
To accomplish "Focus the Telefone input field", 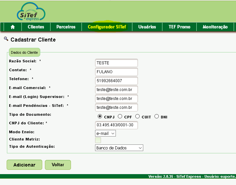I will click(x=117, y=80).
